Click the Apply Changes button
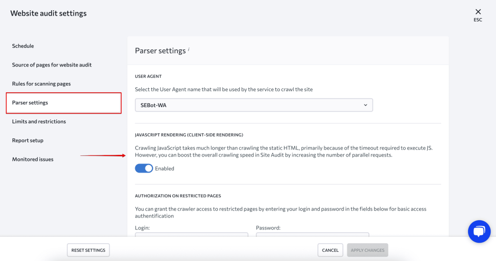This screenshot has width=496, height=261. pyautogui.click(x=368, y=250)
